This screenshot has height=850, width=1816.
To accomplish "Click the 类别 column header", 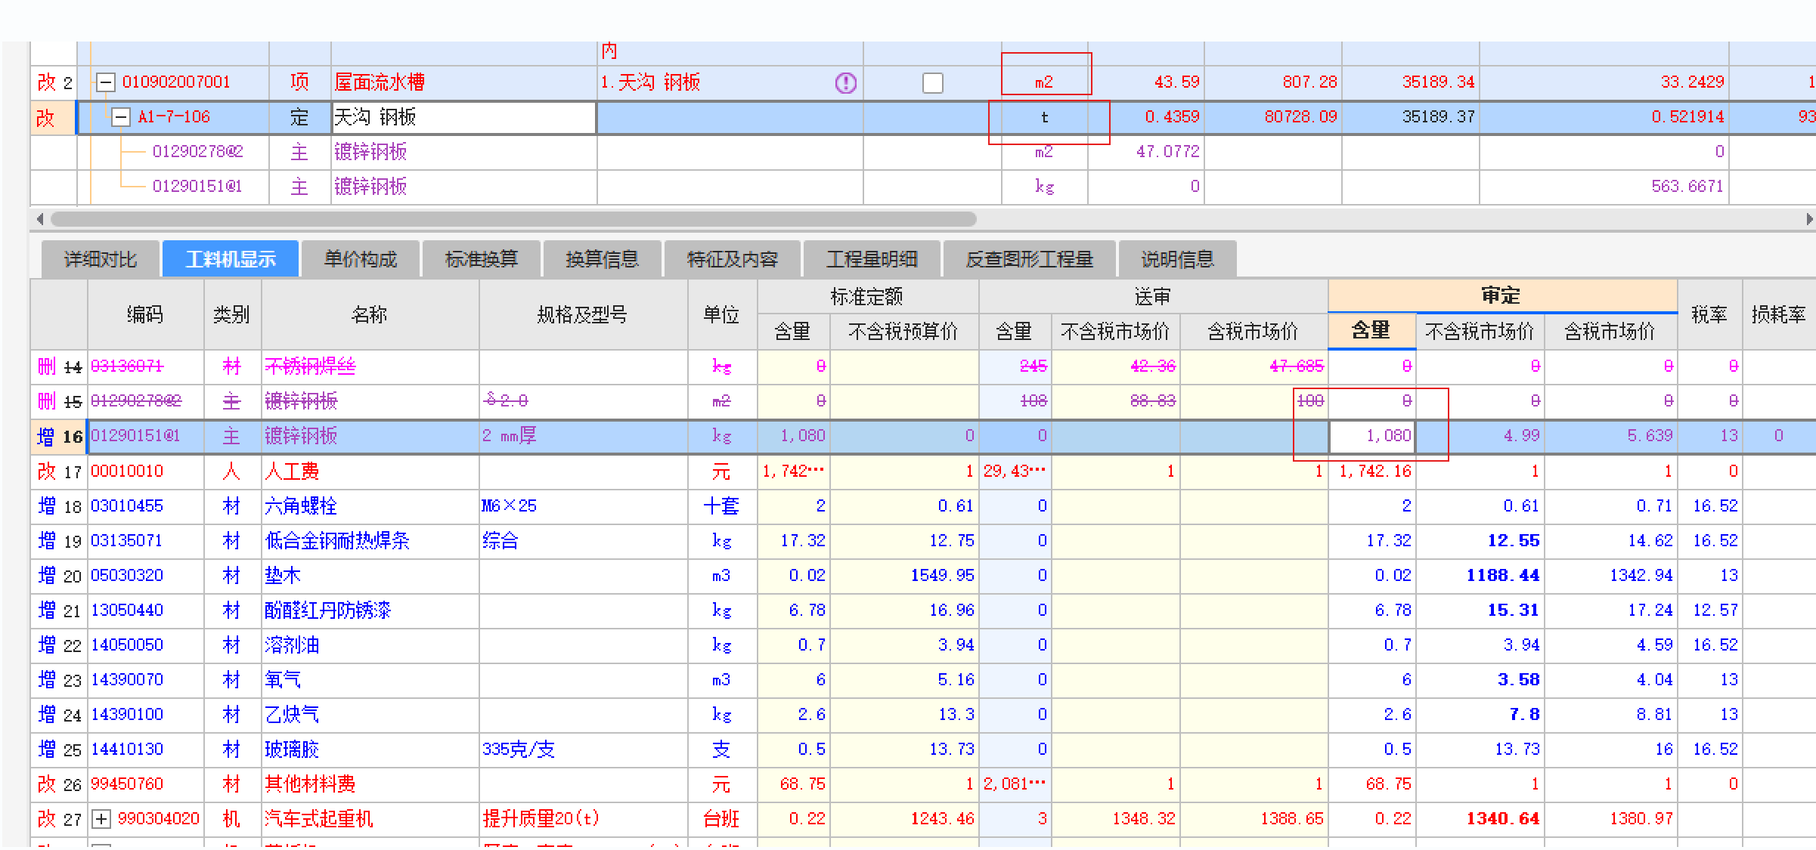I will coord(231,314).
